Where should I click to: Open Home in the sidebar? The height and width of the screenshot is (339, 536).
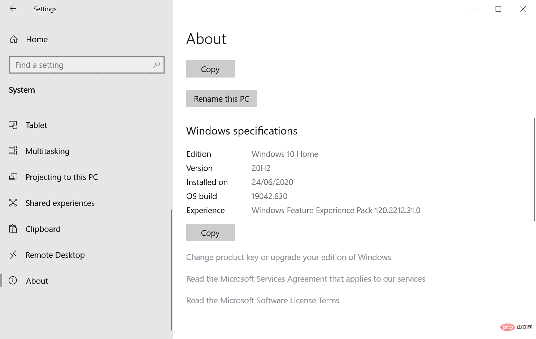[37, 39]
